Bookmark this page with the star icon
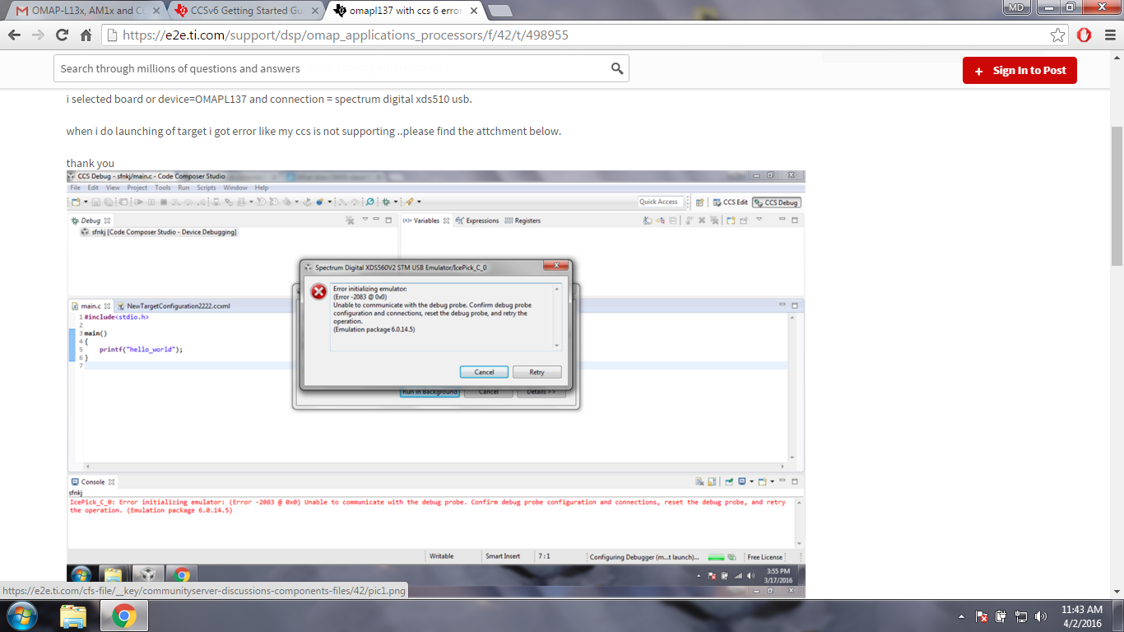Image resolution: width=1124 pixels, height=632 pixels. tap(1058, 35)
